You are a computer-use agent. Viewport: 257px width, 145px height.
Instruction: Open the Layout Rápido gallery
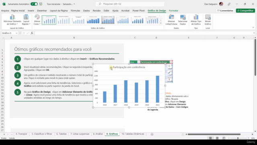(26, 20)
